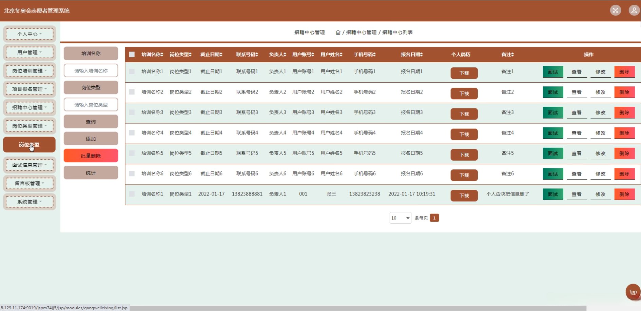Select the checkbox for the 培训名称4 row

132,133
